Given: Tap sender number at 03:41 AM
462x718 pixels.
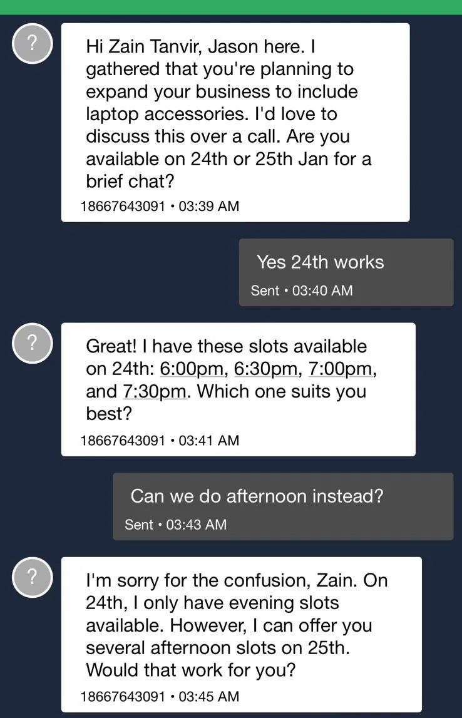Looking at the screenshot, I should click(x=122, y=441).
